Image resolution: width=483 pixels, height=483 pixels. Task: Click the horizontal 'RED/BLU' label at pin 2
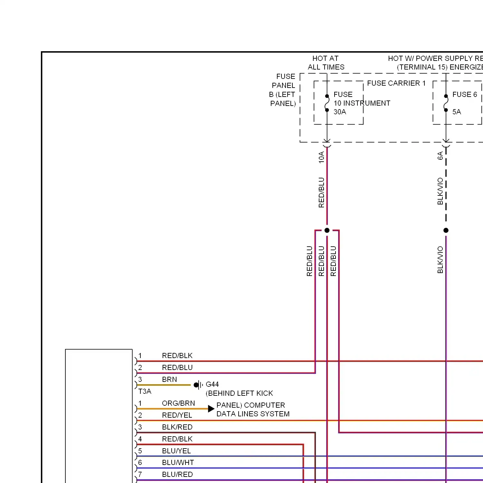(177, 367)
